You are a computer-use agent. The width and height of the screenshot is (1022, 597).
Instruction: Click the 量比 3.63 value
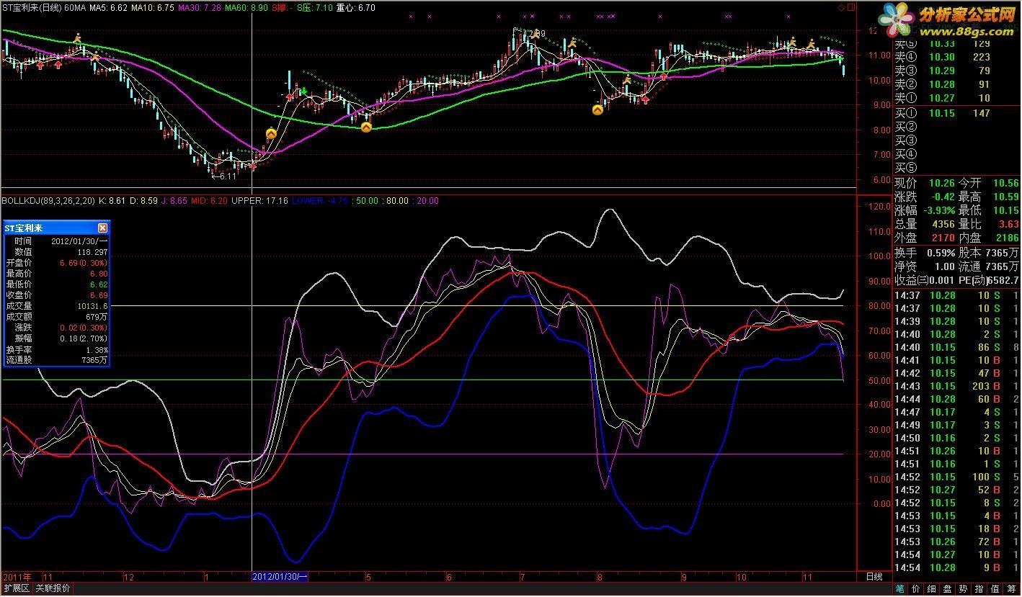1009,224
